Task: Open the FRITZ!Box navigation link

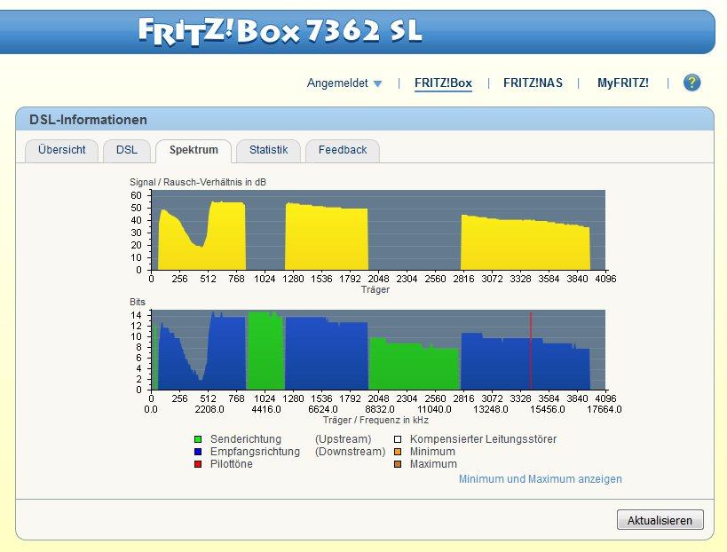Action: point(443,83)
